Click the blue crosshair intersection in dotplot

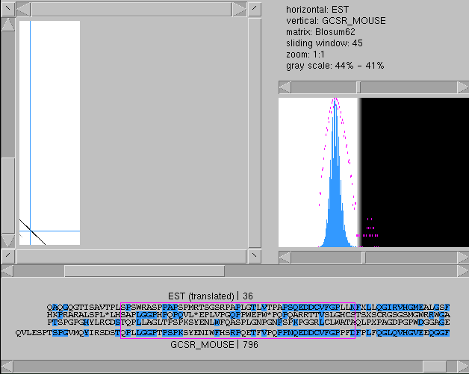tap(30, 231)
